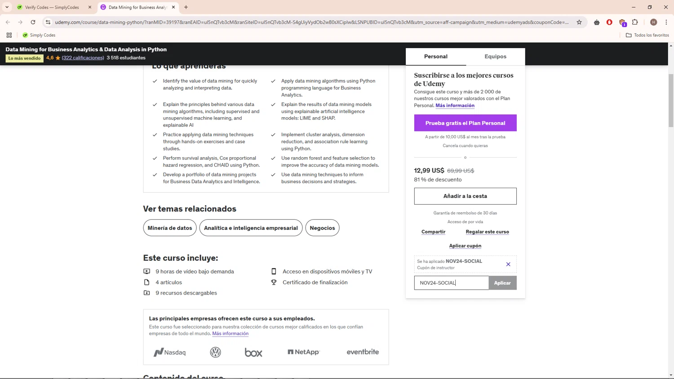Click Añadir a la cesta button
674x379 pixels.
[x=465, y=196]
